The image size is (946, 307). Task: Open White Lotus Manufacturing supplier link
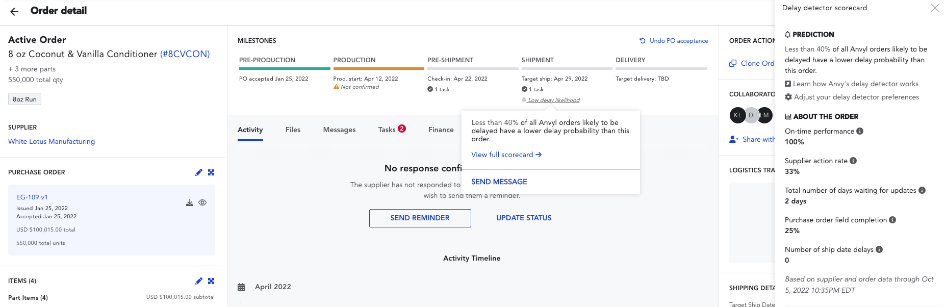point(52,141)
